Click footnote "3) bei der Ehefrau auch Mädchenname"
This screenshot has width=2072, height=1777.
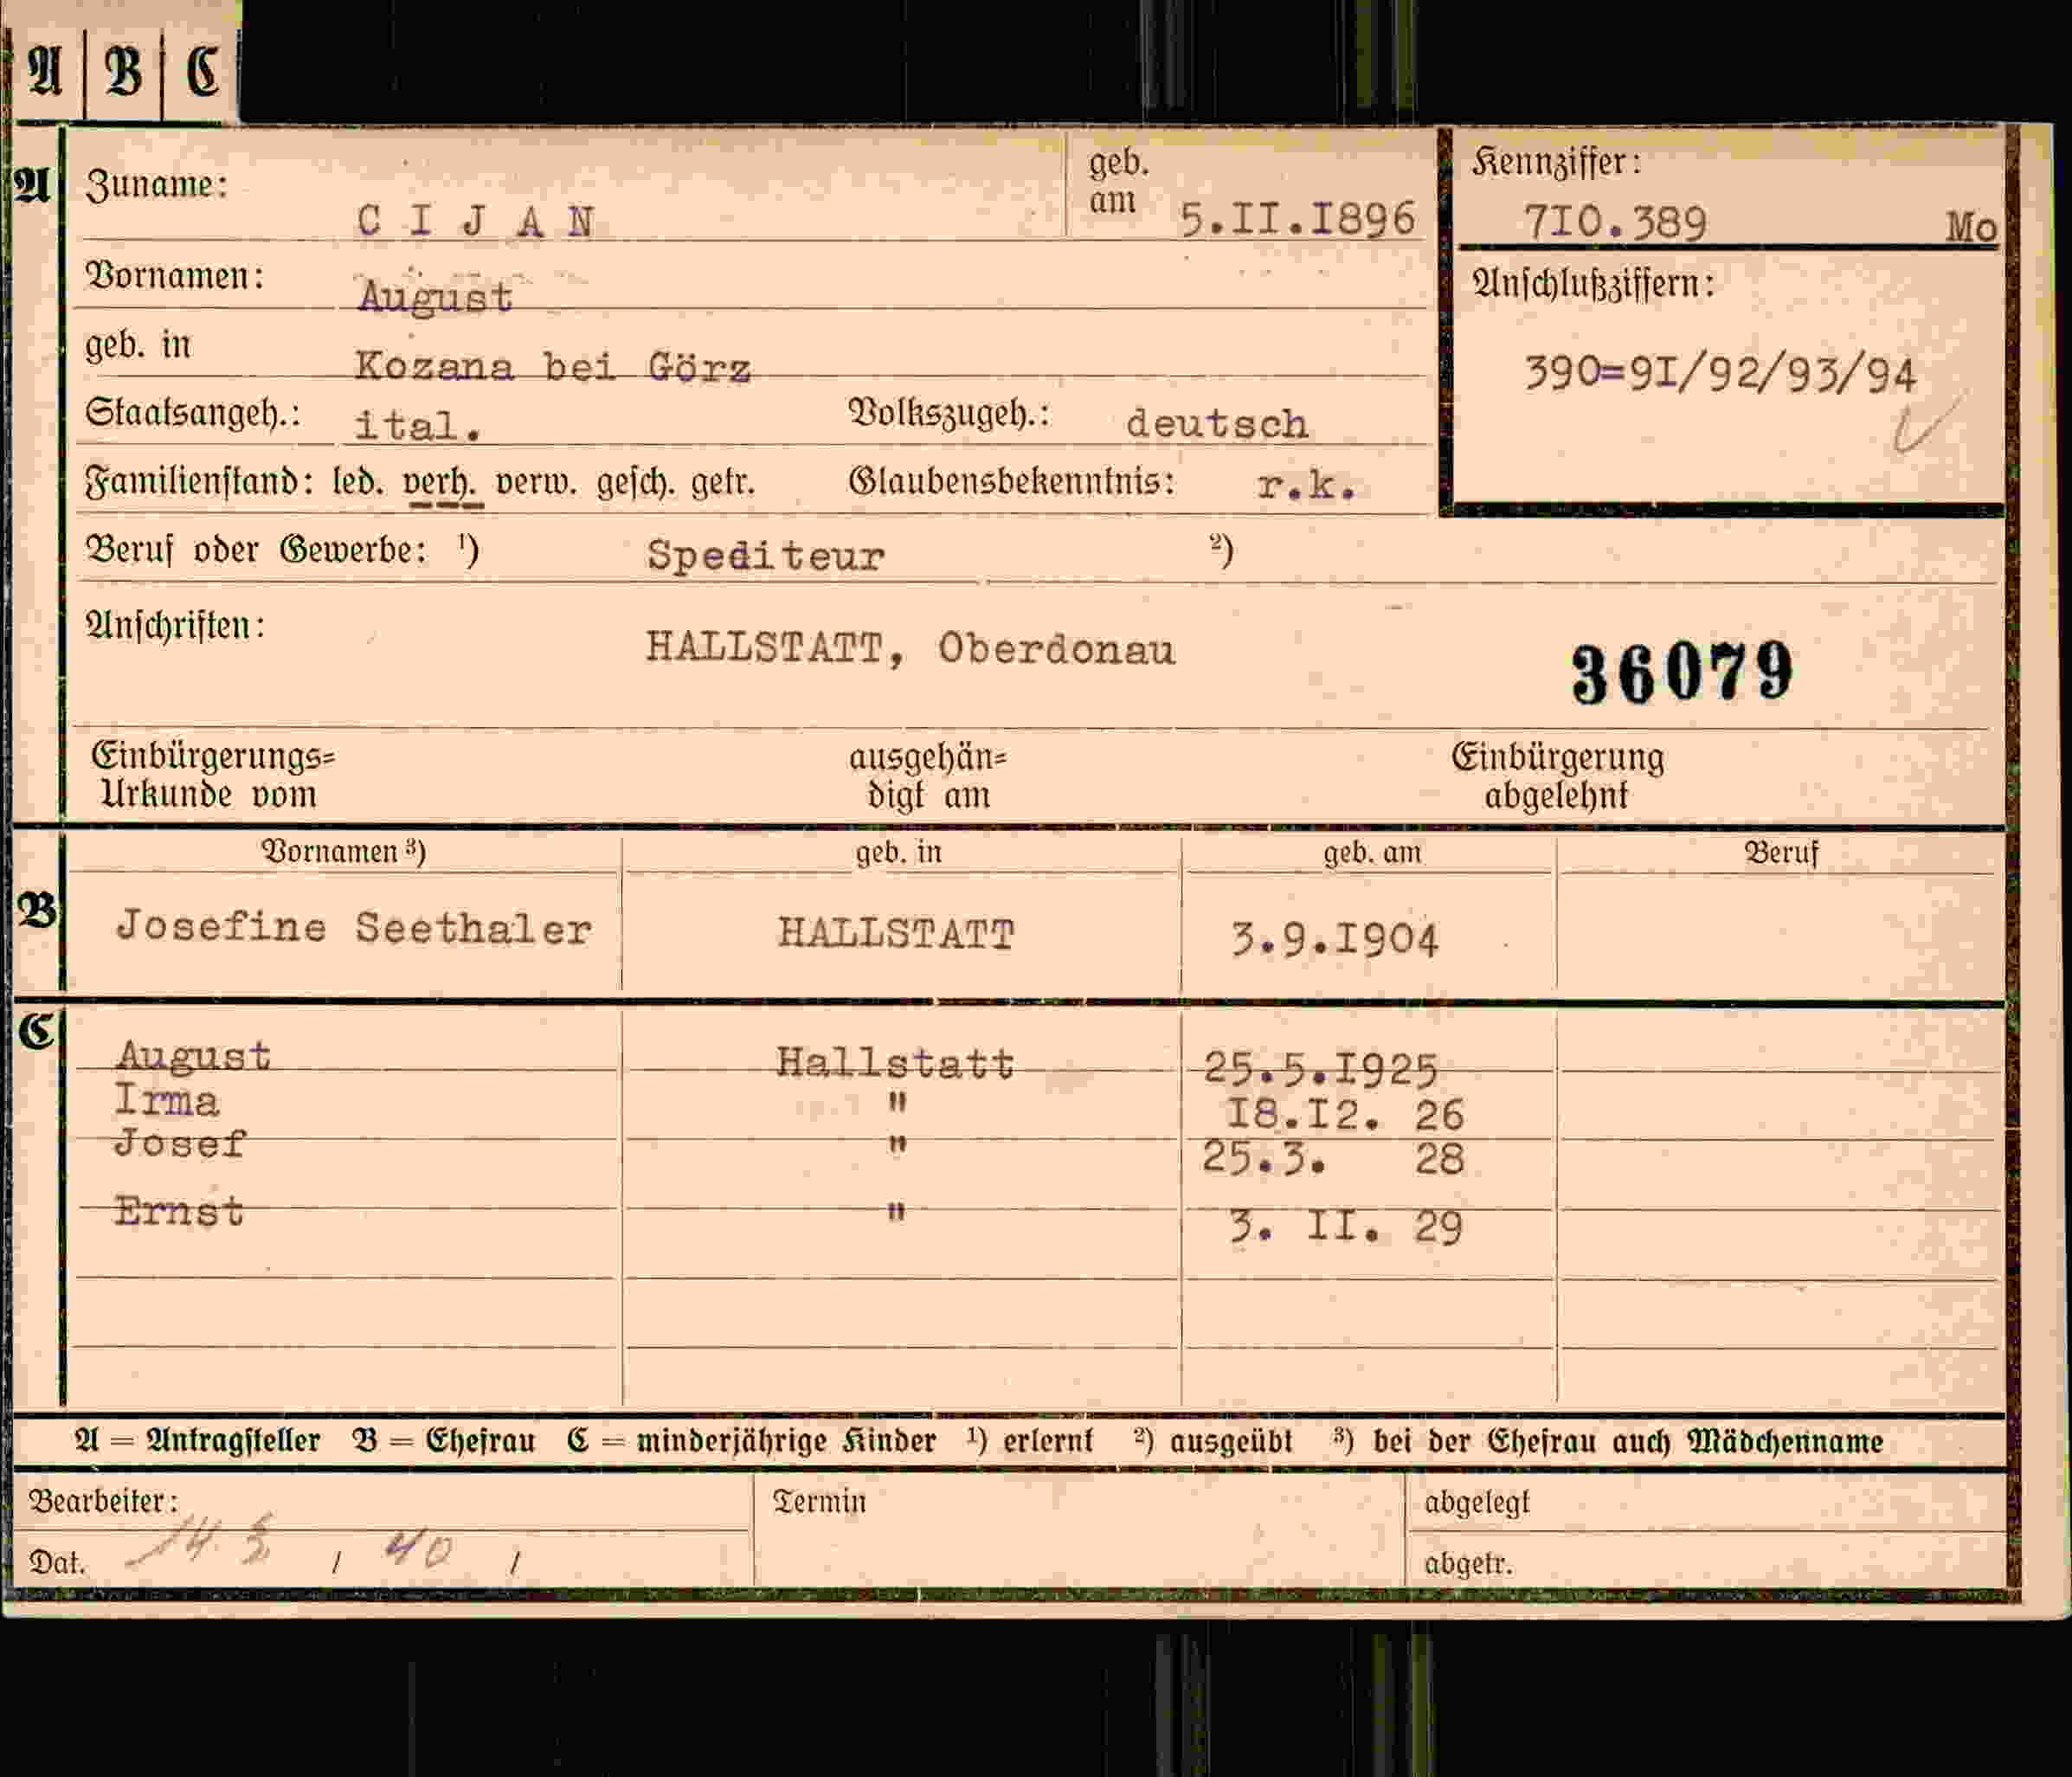(1608, 1441)
